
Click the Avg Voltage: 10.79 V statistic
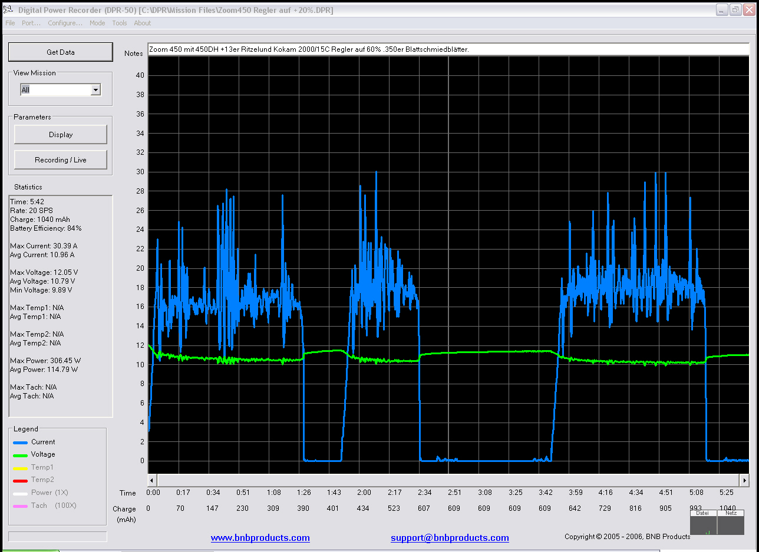42,281
